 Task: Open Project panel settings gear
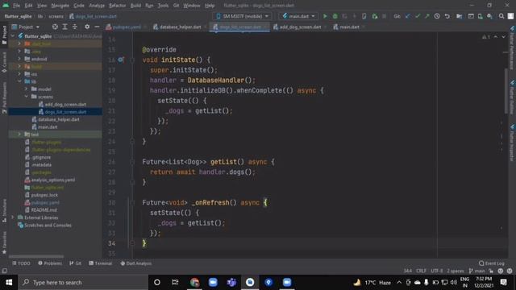pyautogui.click(x=87, y=27)
